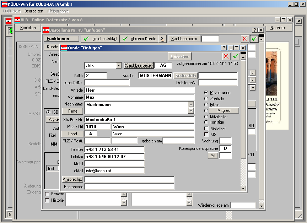Cancel the Bestellung dialog with red X
This screenshot has width=307, height=223.
tap(244, 39)
